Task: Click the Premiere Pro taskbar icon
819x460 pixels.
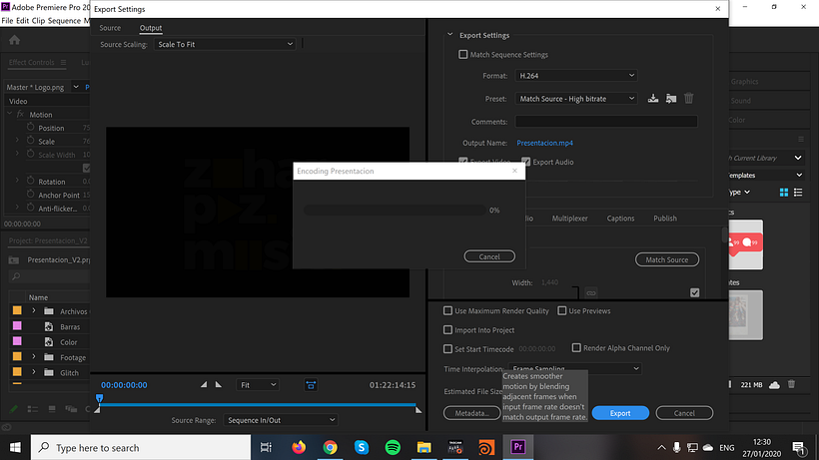Action: (518, 447)
